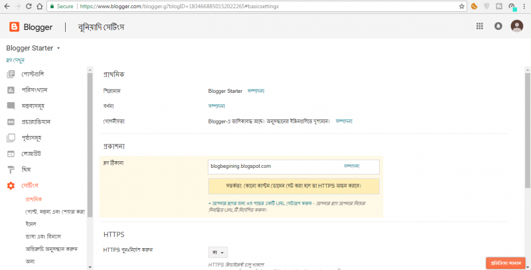Click the browser address bar URL
The width and height of the screenshot is (531, 270).
(179, 7)
